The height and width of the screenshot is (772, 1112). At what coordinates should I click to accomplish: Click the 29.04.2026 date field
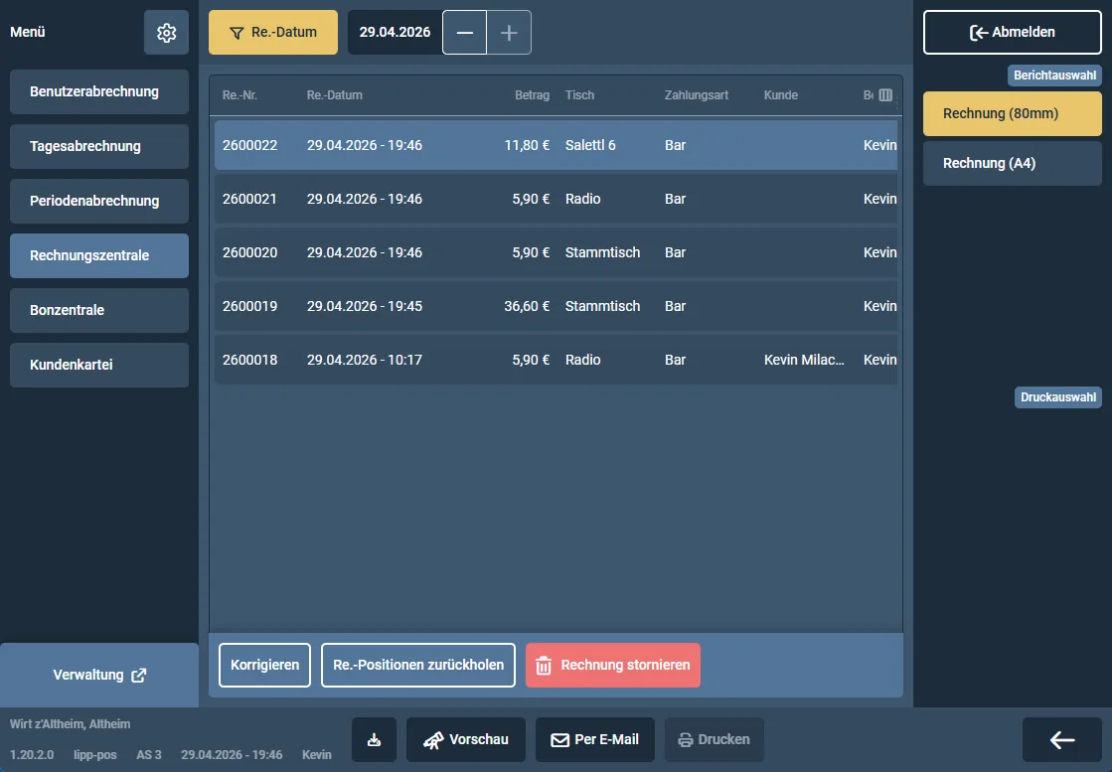click(x=396, y=32)
